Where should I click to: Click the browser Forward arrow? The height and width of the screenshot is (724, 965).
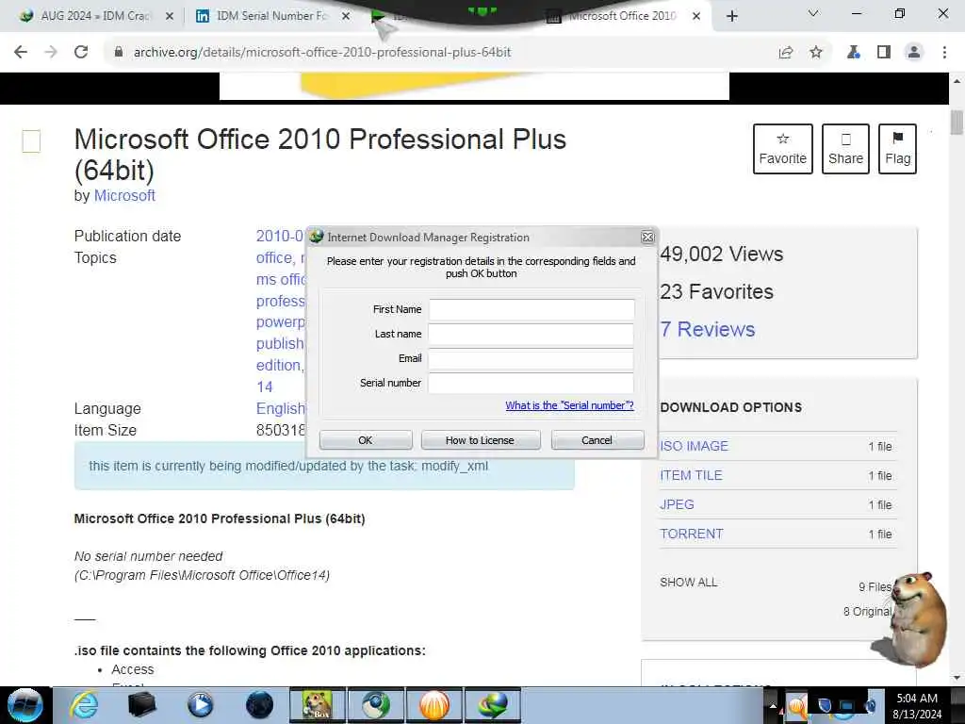point(51,53)
